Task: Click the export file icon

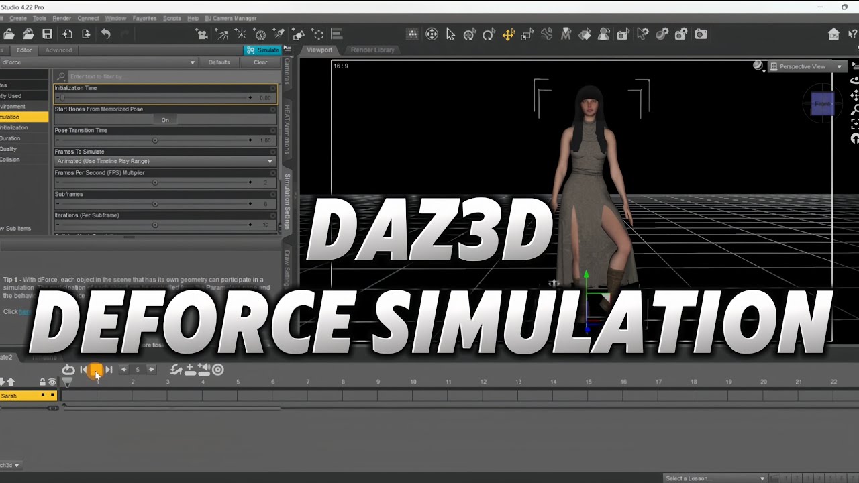Action: [x=86, y=34]
